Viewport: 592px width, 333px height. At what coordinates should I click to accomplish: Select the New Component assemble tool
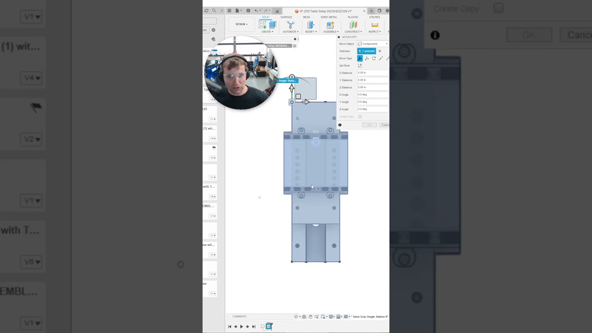coord(330,25)
